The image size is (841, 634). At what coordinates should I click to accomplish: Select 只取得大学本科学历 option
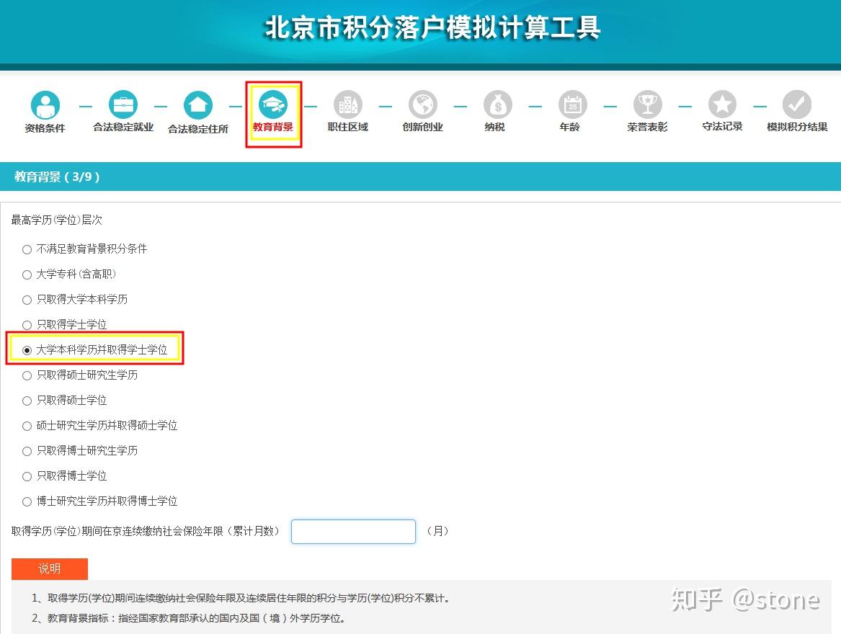tap(27, 300)
